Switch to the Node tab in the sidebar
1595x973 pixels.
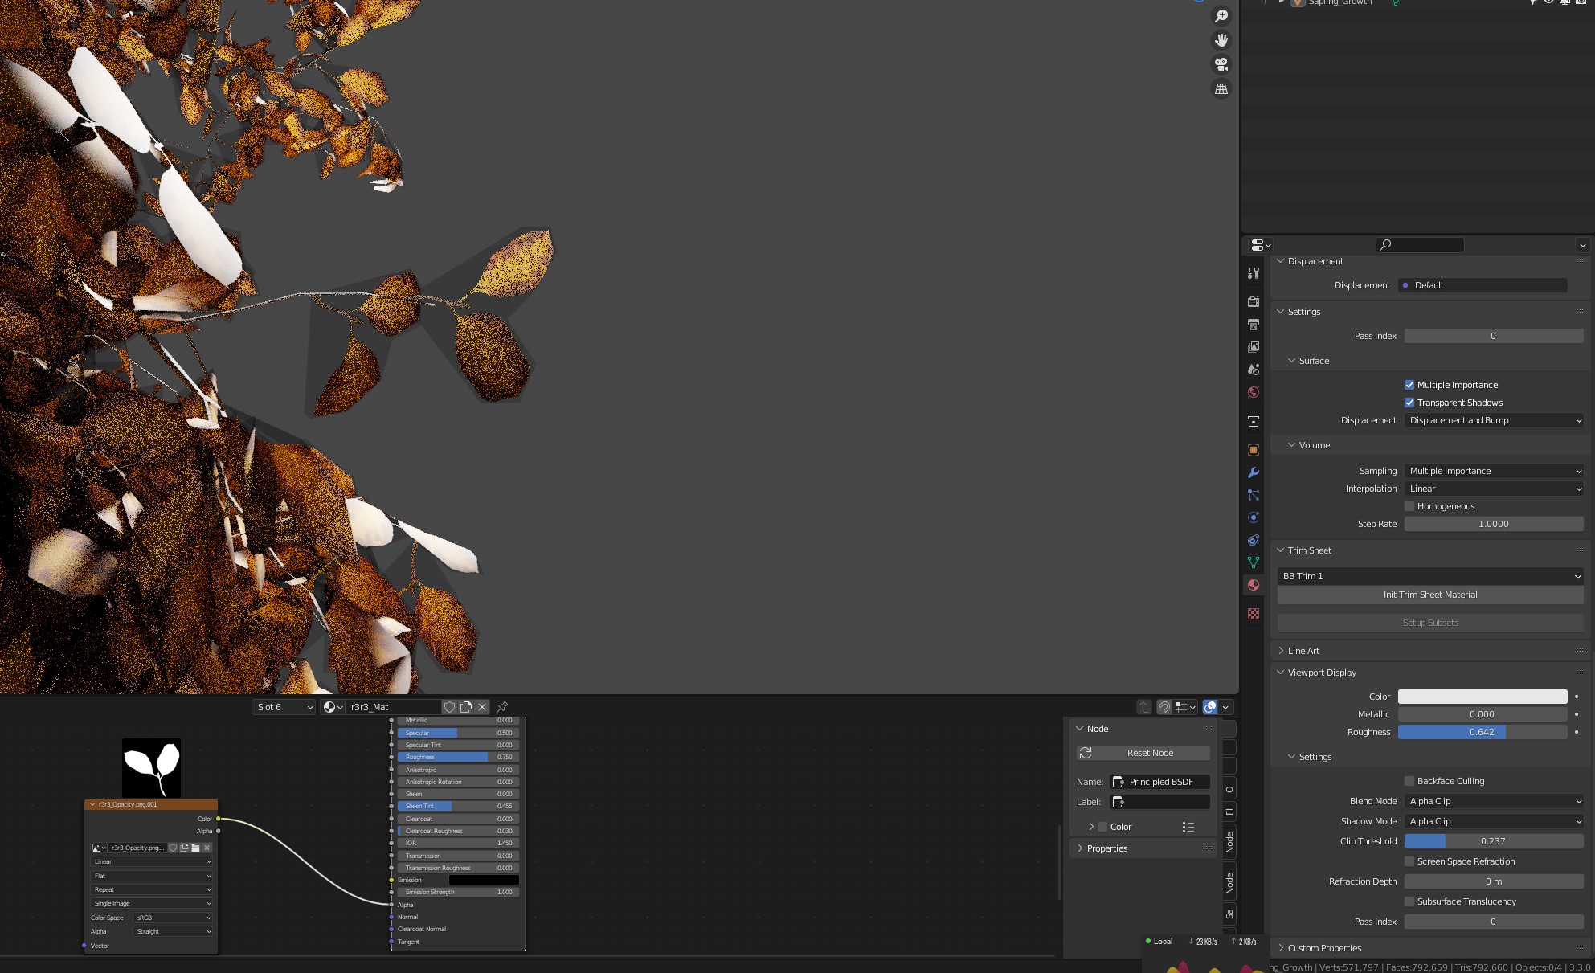coord(1229,842)
